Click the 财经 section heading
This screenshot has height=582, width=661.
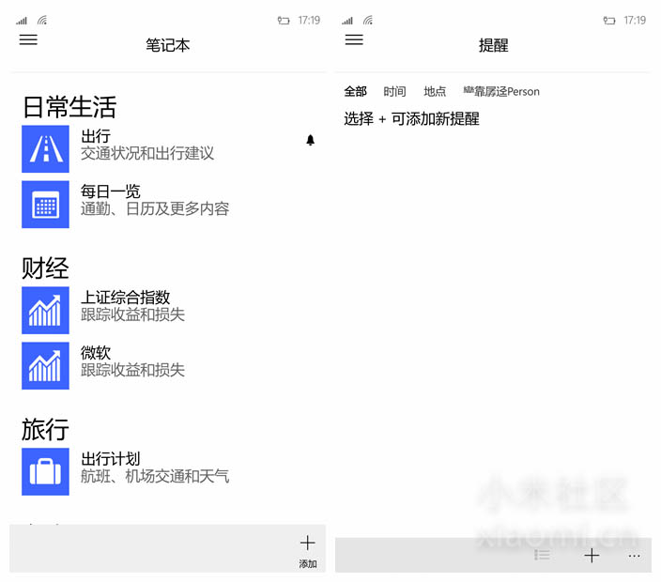(45, 268)
